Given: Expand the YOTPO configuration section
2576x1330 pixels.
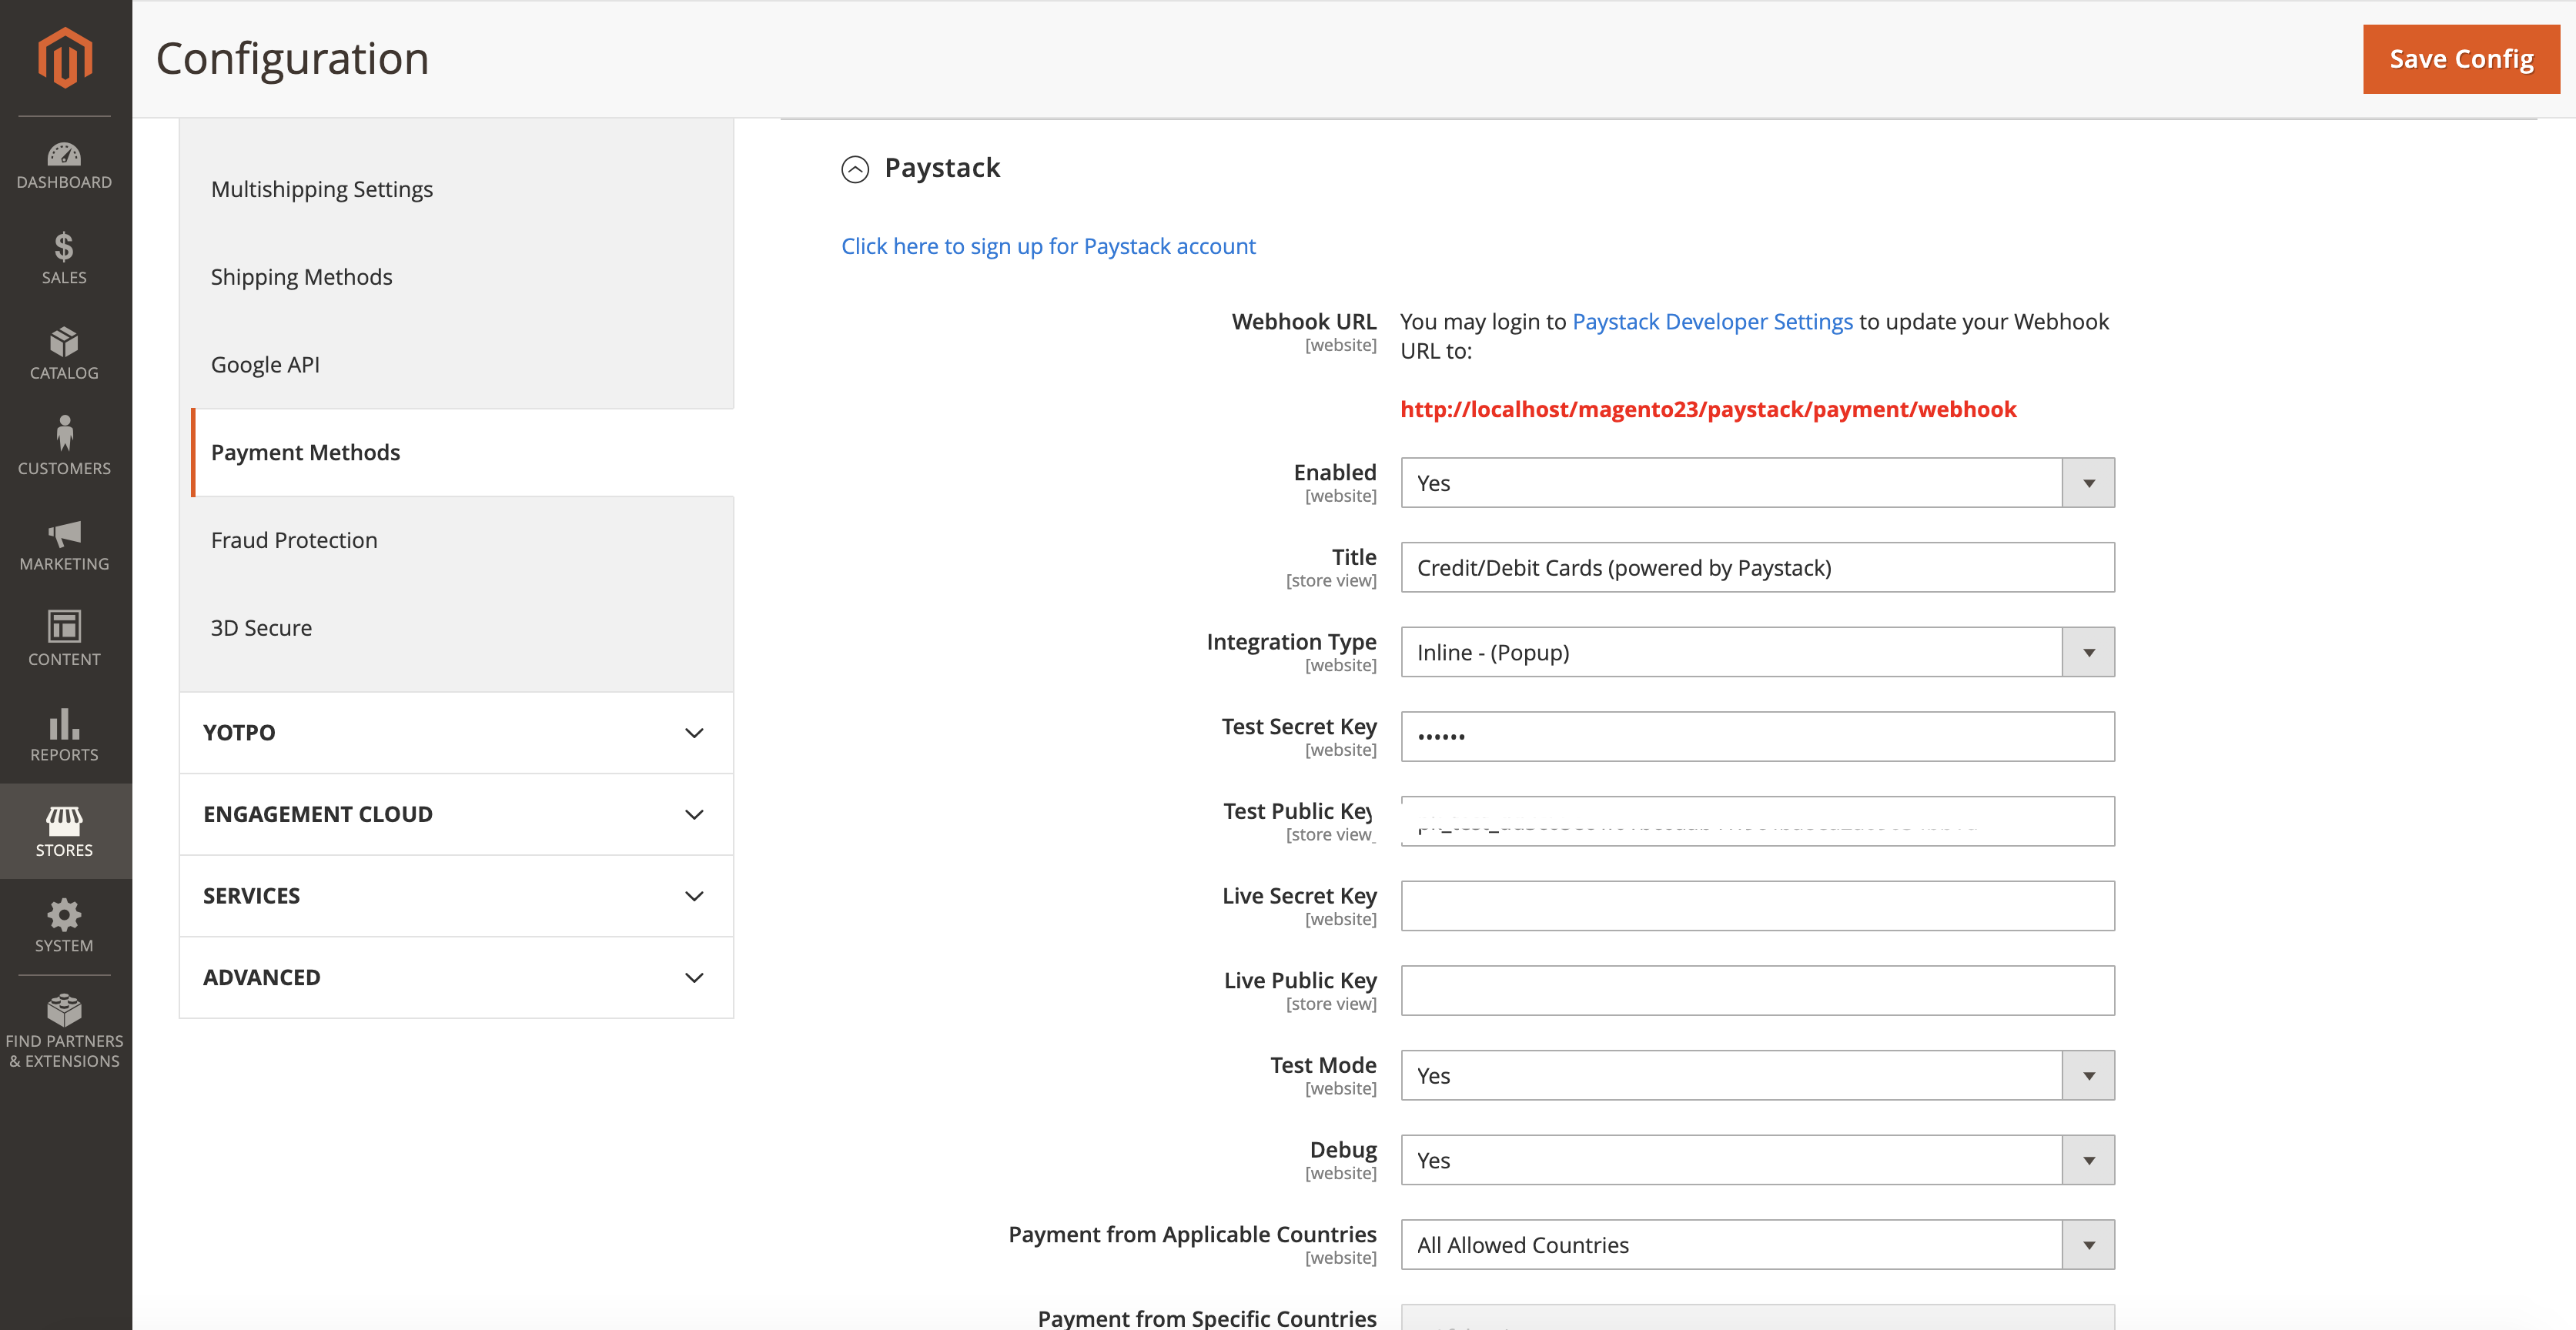Looking at the screenshot, I should click(456, 732).
